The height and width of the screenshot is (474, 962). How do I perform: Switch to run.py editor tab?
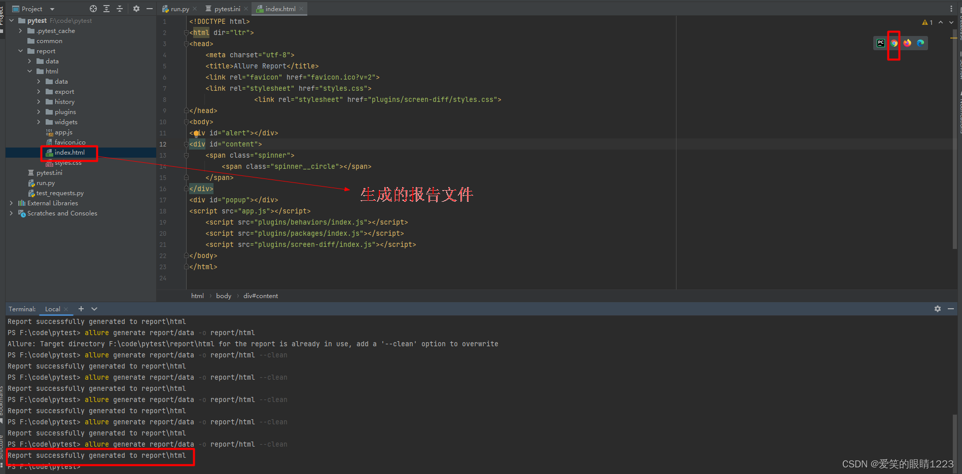tap(180, 9)
